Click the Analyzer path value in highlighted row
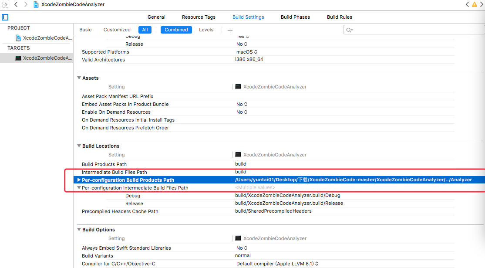The image size is (485, 268). tap(354, 180)
